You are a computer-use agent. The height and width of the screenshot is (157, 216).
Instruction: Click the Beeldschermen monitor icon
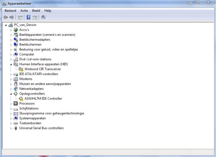16,45
